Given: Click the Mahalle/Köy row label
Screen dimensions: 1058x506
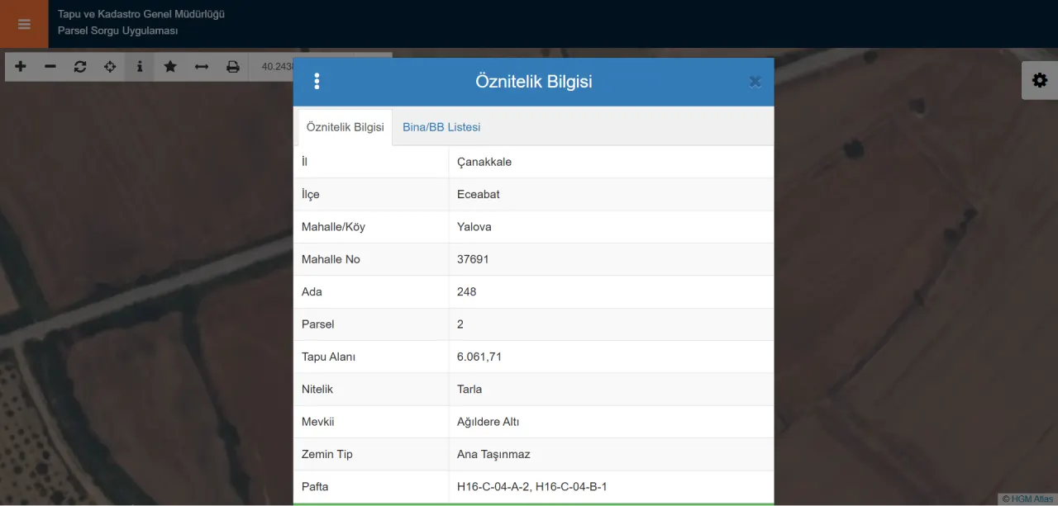Looking at the screenshot, I should 333,227.
